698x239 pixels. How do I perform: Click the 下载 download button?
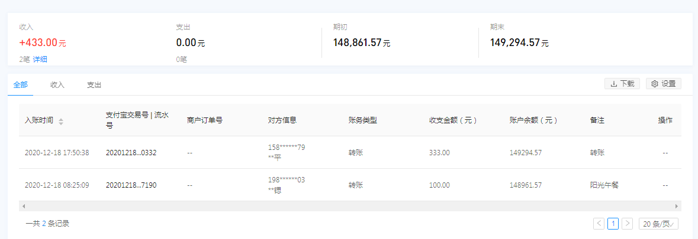(x=622, y=84)
